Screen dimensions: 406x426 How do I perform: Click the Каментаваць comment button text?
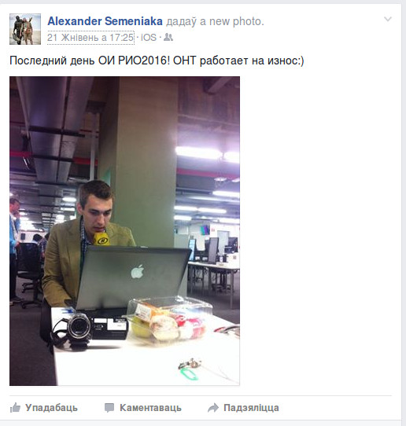click(150, 408)
